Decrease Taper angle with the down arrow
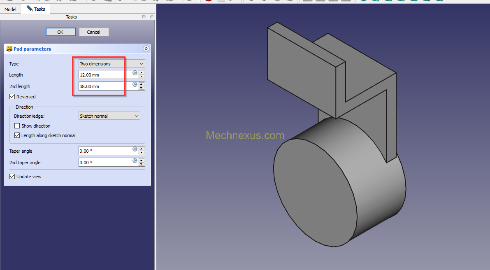This screenshot has height=270, width=490. (x=142, y=153)
